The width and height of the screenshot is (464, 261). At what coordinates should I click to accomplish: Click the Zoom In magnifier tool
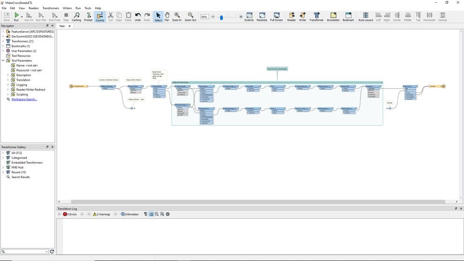[x=176, y=17]
